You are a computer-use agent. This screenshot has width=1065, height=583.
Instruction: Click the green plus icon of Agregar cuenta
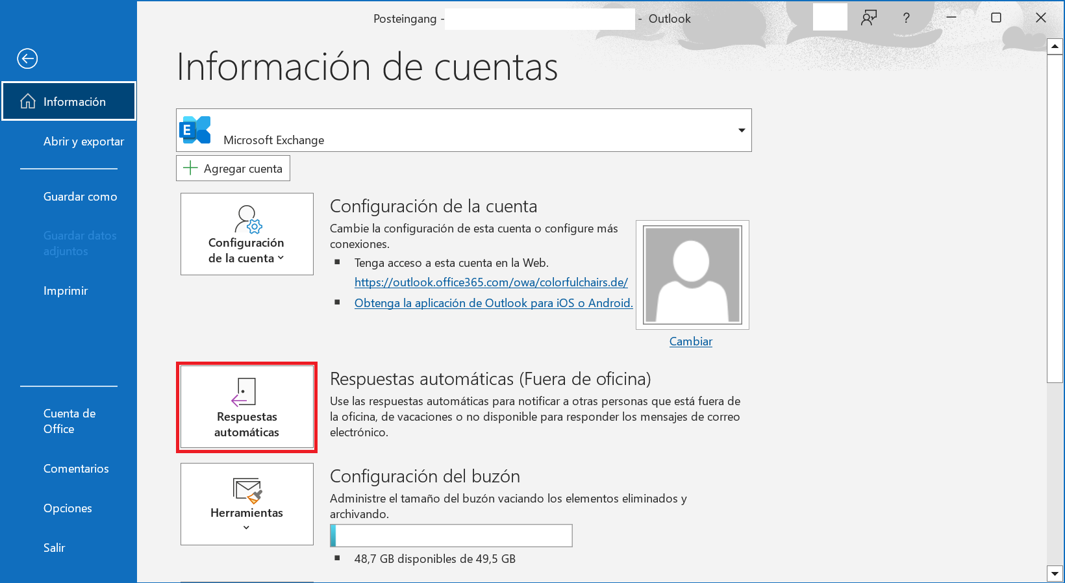[x=190, y=168]
